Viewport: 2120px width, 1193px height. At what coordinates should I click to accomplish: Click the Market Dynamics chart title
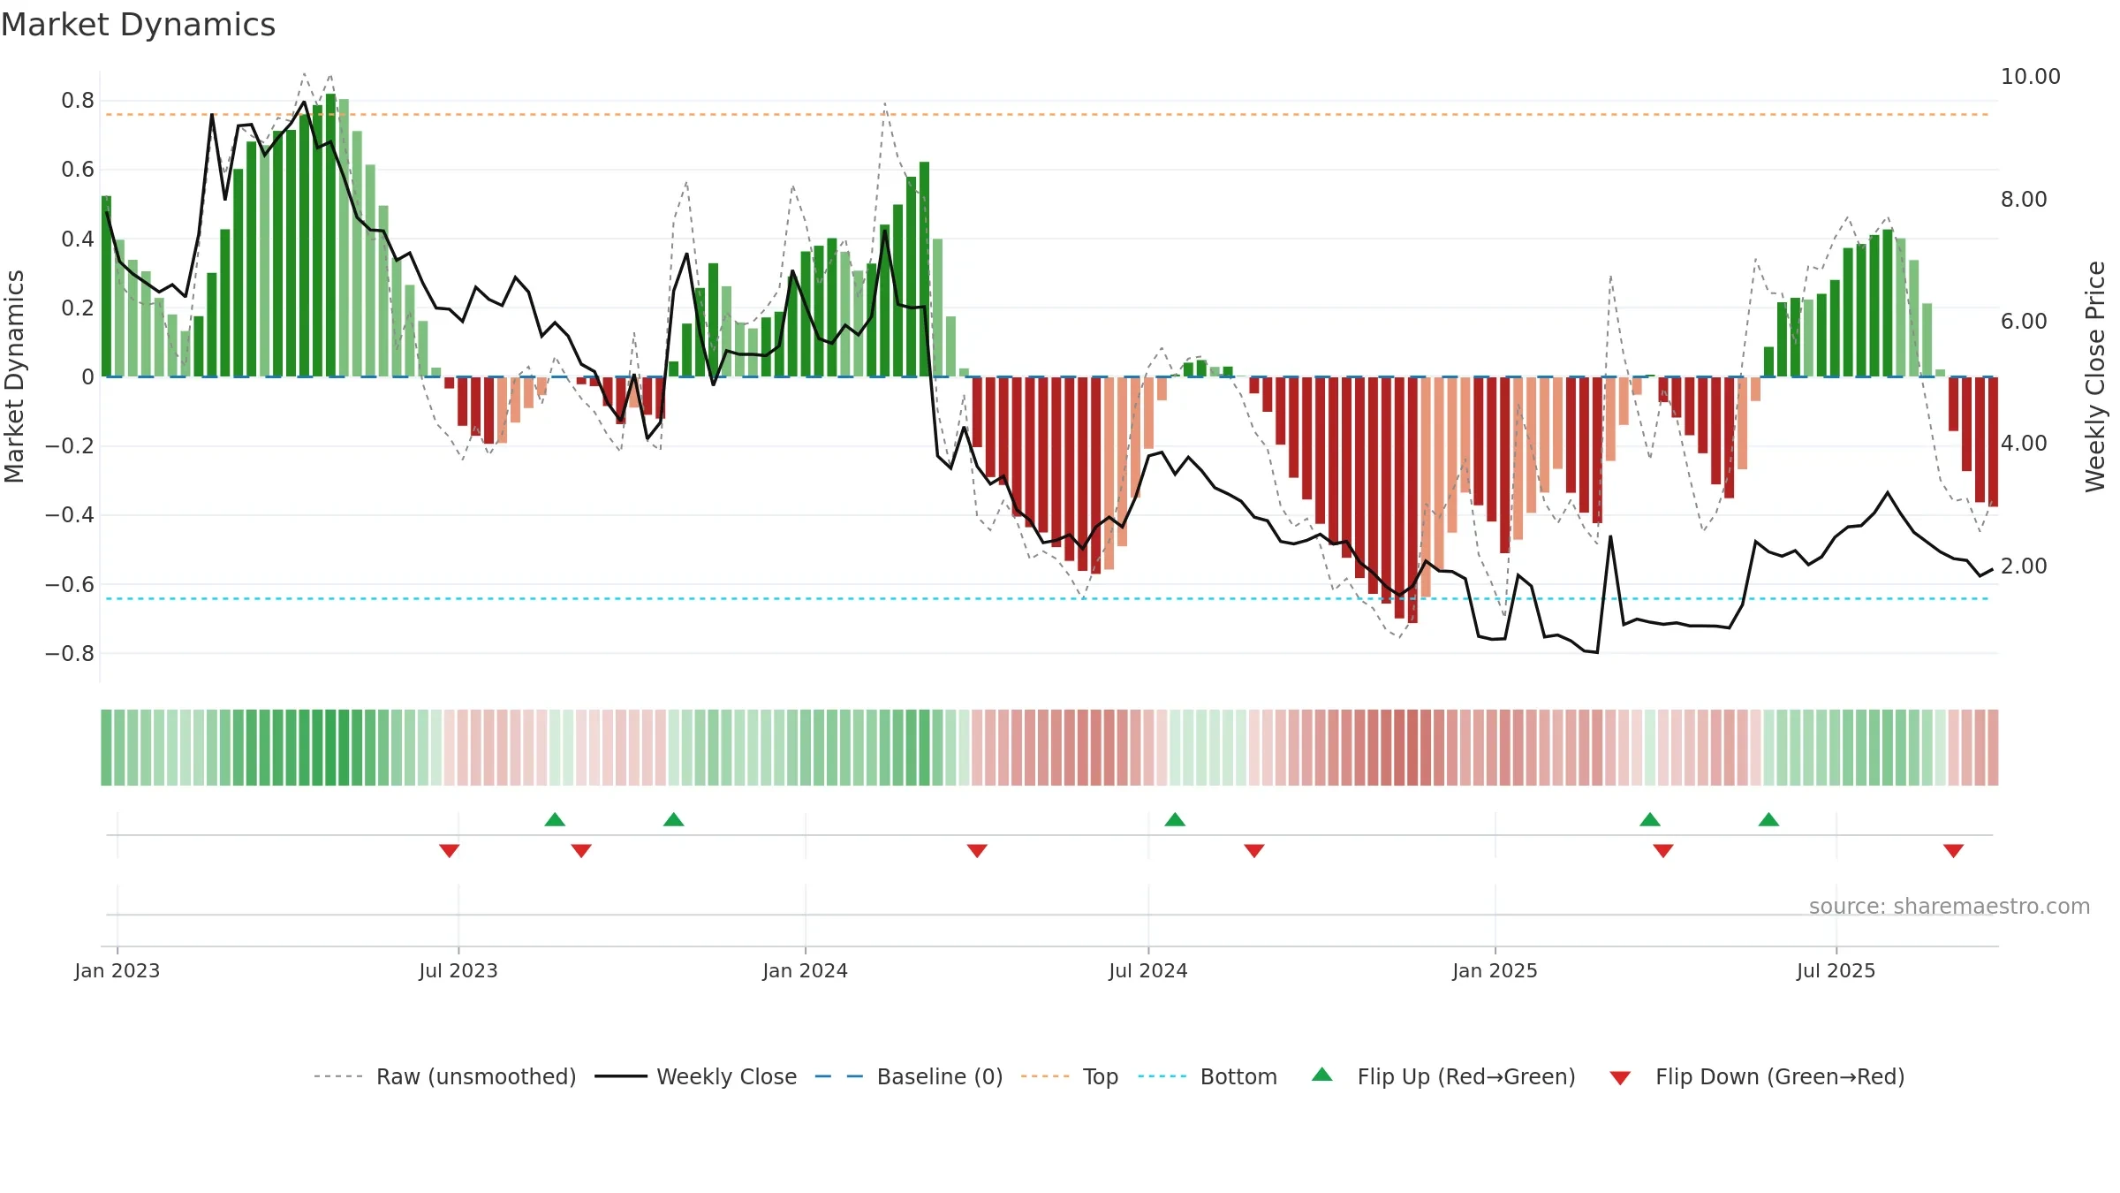tap(138, 25)
